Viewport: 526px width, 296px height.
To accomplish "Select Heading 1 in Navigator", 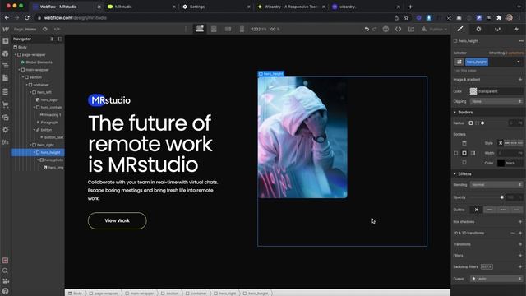I will [x=53, y=115].
